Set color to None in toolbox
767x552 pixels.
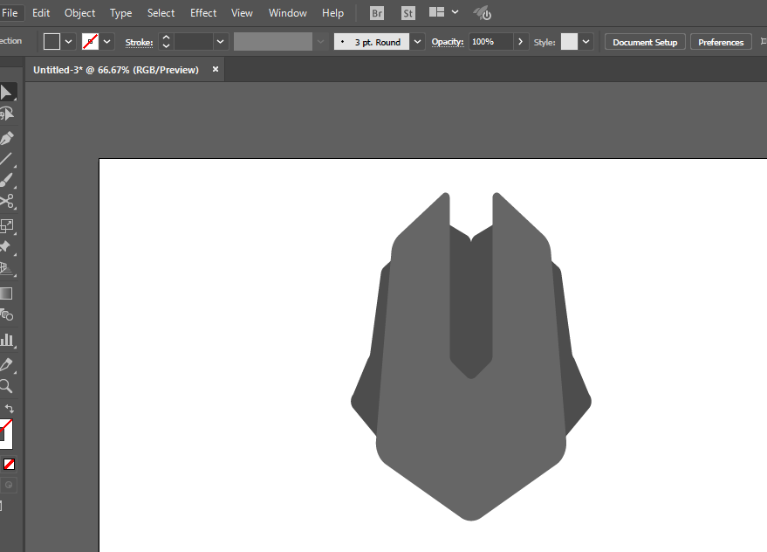10,465
